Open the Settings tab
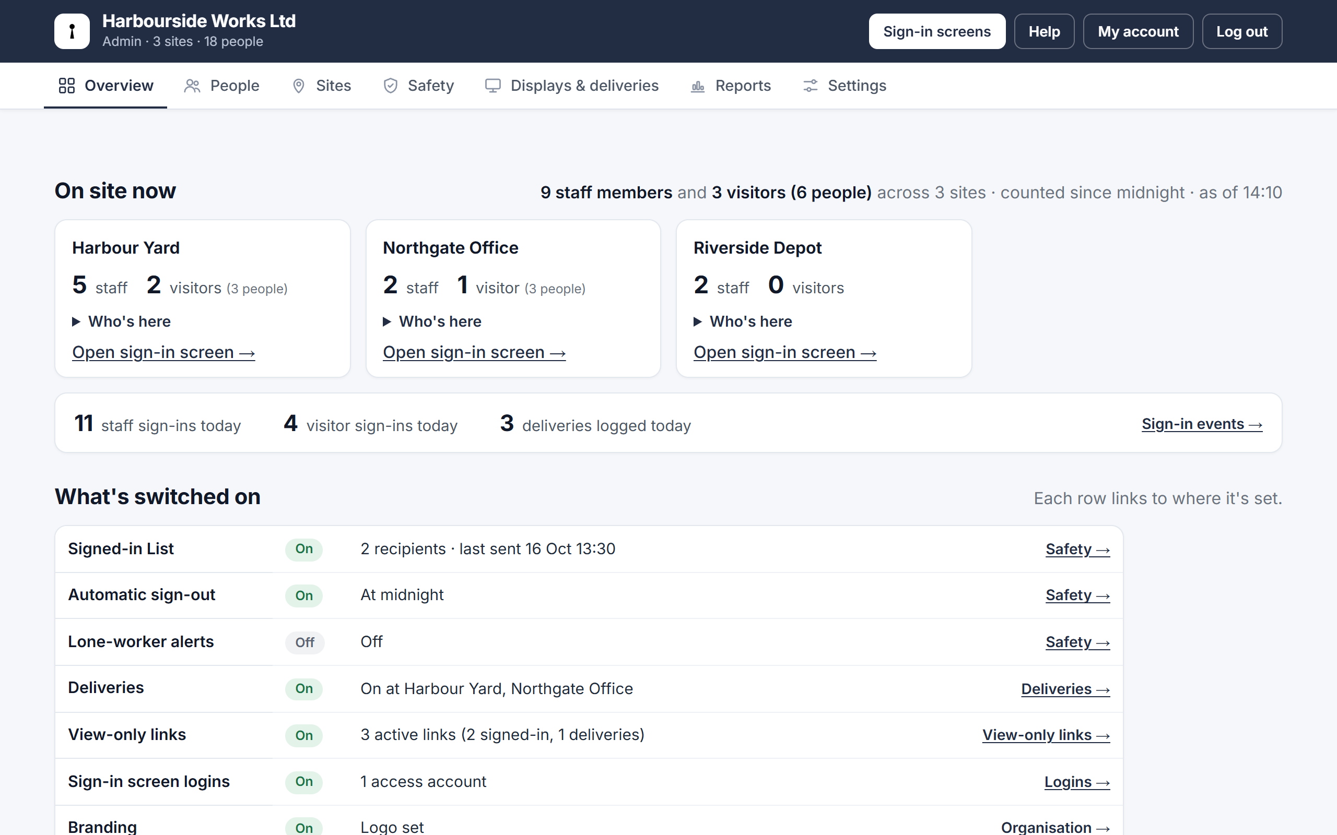1337x835 pixels. click(844, 86)
